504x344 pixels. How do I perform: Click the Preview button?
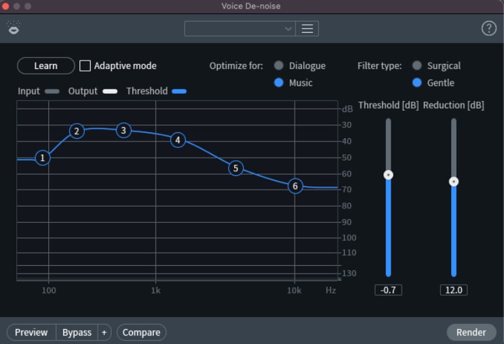click(x=31, y=332)
